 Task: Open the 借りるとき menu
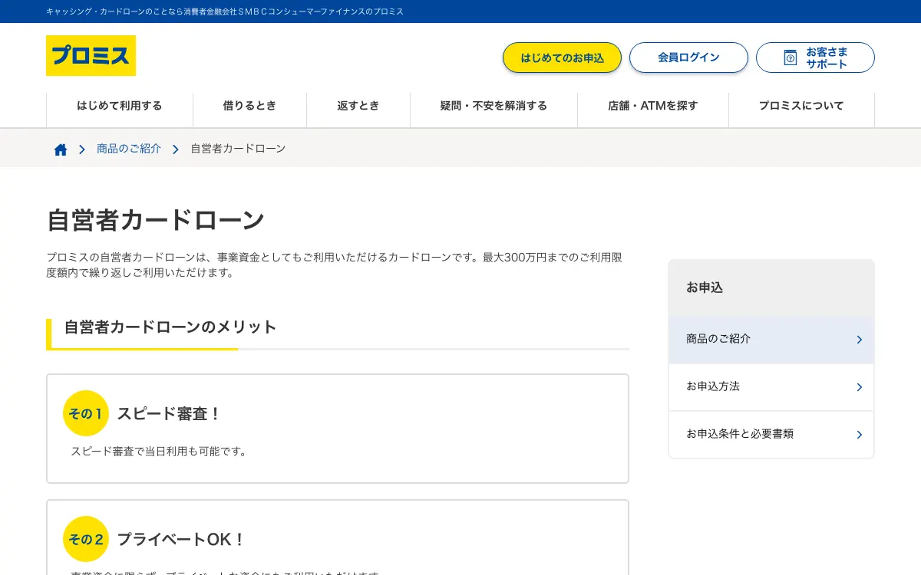pyautogui.click(x=249, y=106)
